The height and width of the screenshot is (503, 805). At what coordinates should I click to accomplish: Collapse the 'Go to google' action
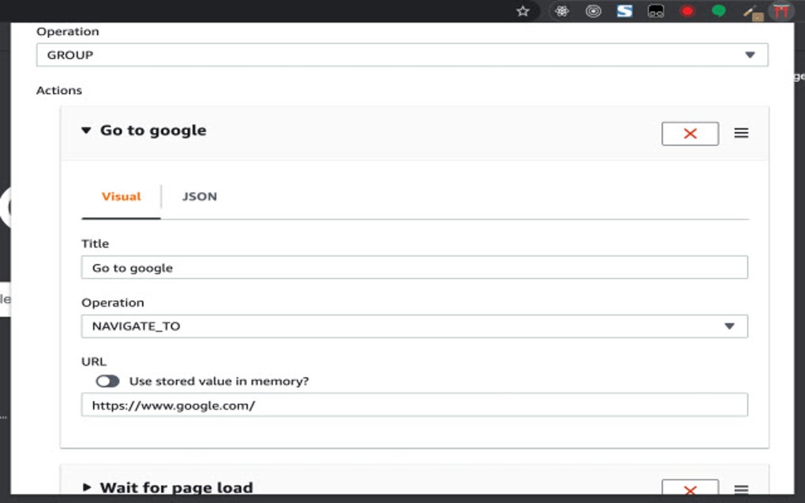pos(86,130)
